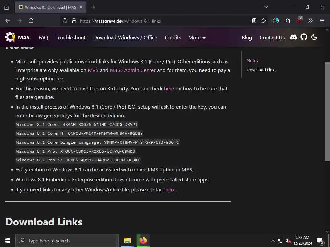The height and width of the screenshot is (247, 330).
Task: Click the Windows 8.1 Pro key text
Action: tap(75, 151)
